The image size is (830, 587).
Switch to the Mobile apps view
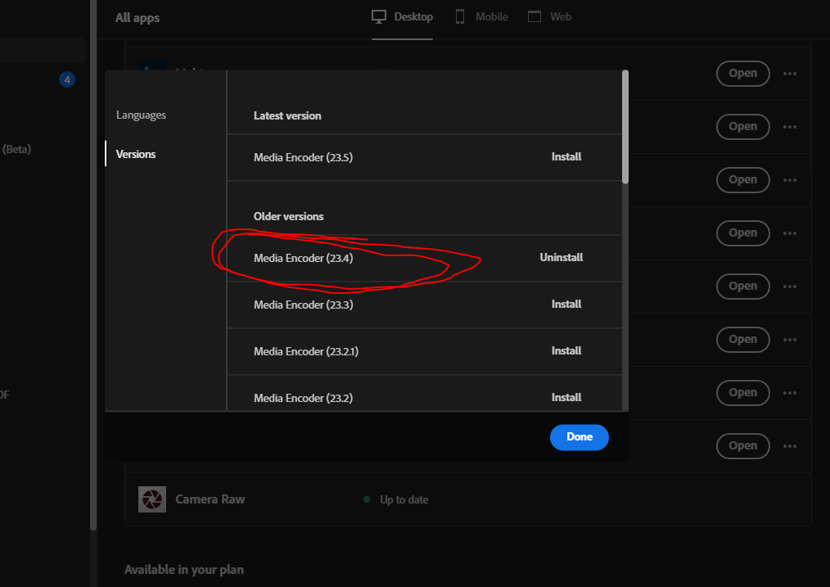coord(480,16)
